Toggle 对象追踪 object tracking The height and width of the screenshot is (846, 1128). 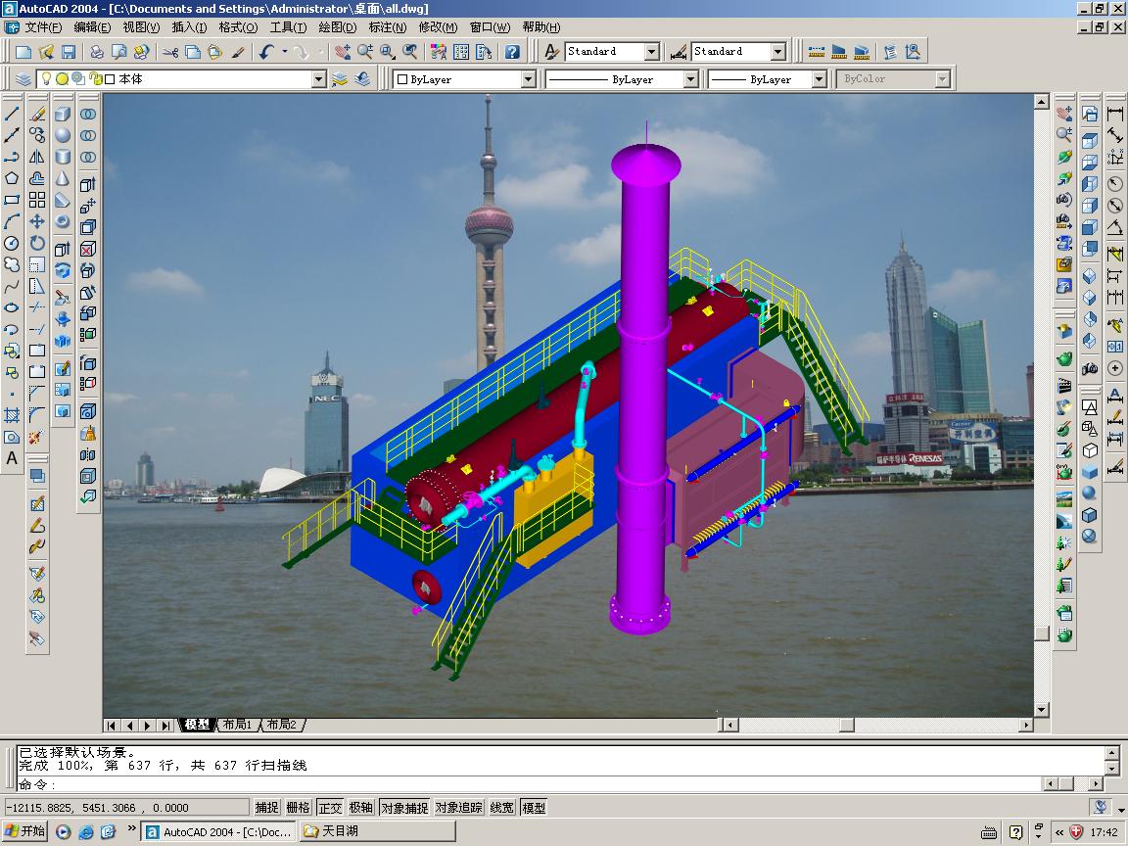point(458,808)
